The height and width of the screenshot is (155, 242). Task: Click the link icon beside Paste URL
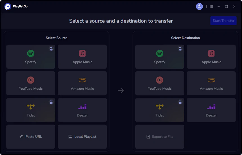click(22, 137)
